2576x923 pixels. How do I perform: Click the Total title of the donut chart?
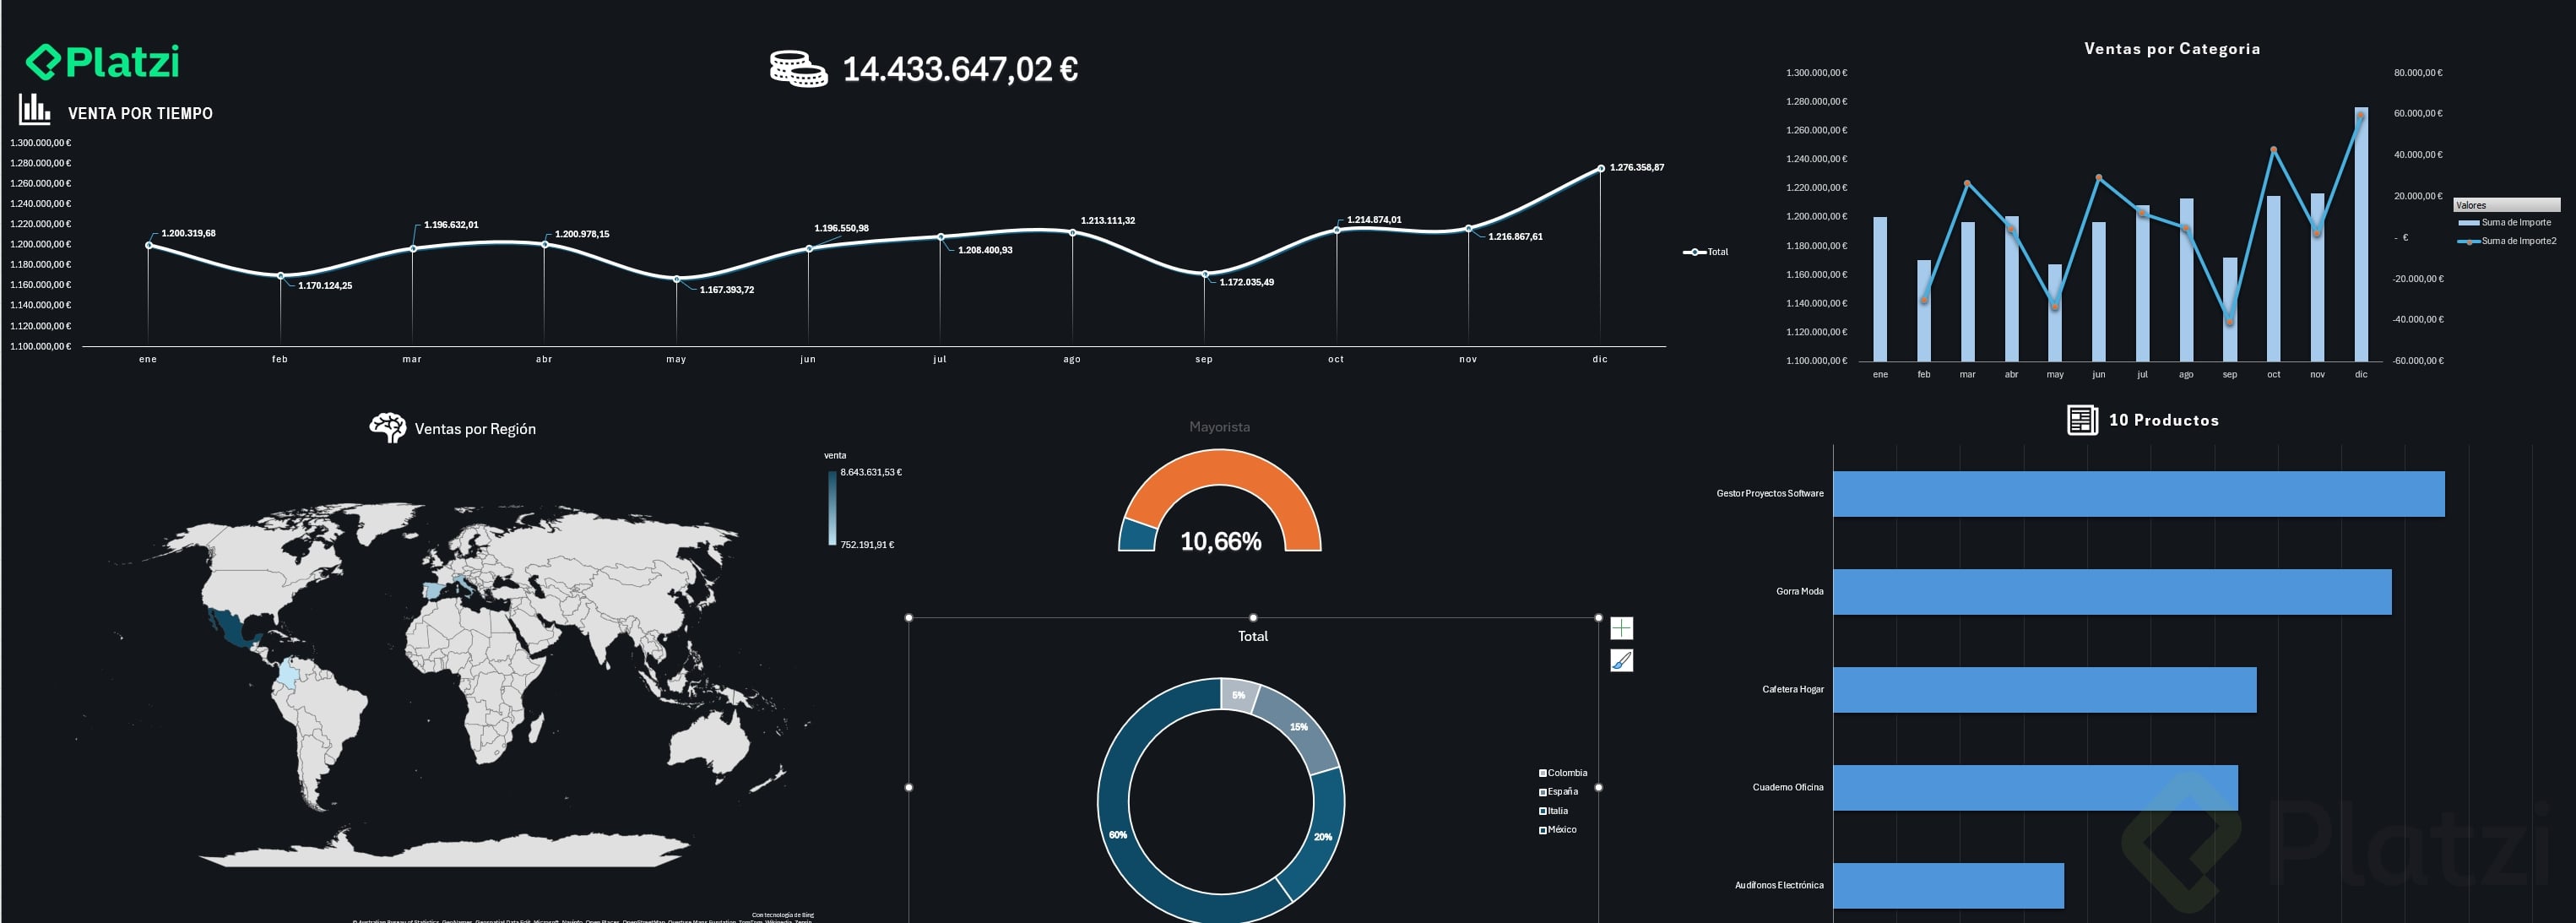coord(1252,636)
